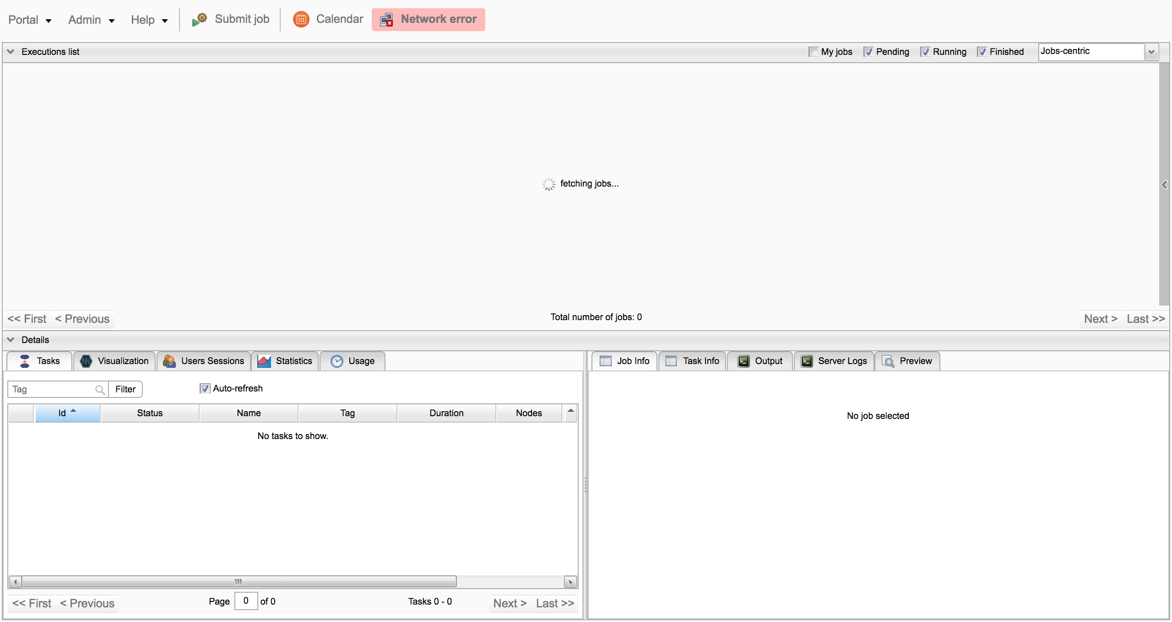Click the Users Sessions people icon
Viewport: 1172px width, 622px height.
pos(169,361)
